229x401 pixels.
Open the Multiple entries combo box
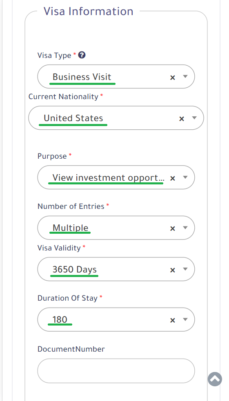[116, 228]
